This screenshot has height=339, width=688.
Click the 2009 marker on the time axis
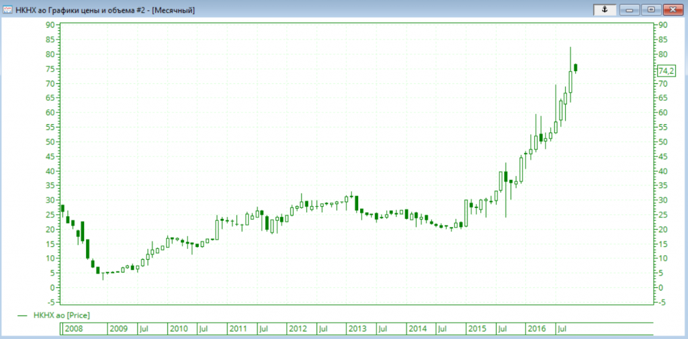[x=118, y=329]
